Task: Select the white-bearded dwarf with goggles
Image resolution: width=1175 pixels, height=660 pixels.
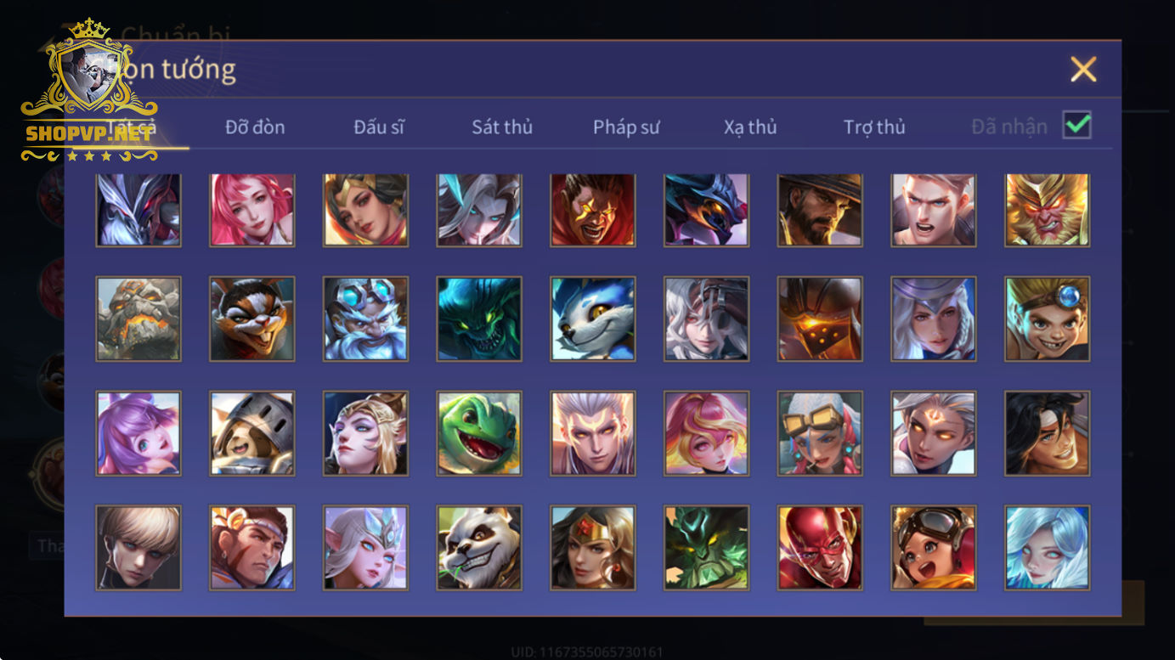Action: pyautogui.click(x=365, y=319)
